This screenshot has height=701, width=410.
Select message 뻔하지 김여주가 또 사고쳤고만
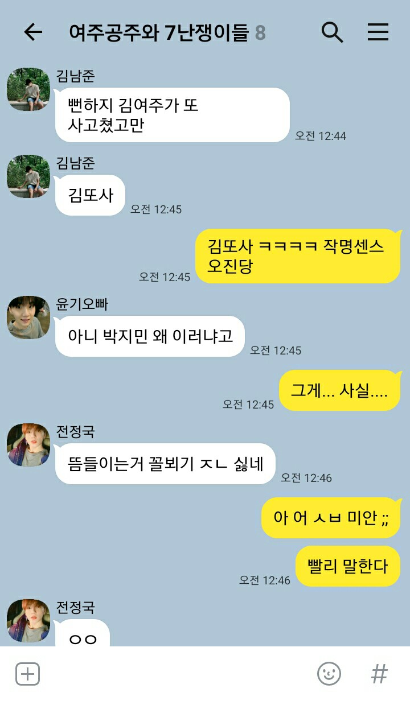(x=173, y=115)
